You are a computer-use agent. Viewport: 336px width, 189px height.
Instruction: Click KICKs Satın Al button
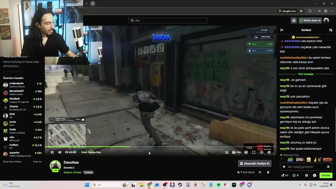click(x=310, y=20)
